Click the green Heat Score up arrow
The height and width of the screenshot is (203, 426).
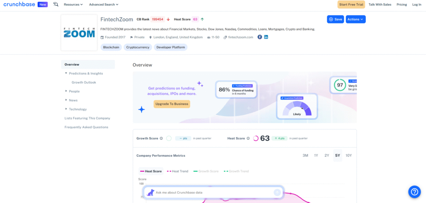pyautogui.click(x=202, y=19)
